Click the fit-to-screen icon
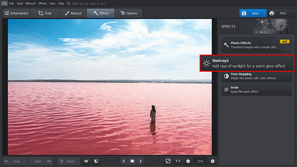 [168, 161]
